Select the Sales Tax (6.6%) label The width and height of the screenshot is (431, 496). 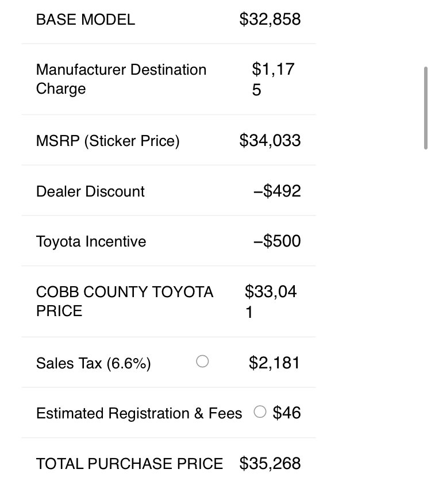click(x=93, y=363)
